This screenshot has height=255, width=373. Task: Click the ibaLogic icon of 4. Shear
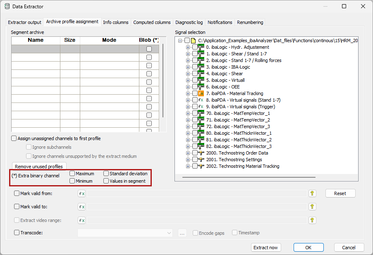pyautogui.click(x=201, y=74)
